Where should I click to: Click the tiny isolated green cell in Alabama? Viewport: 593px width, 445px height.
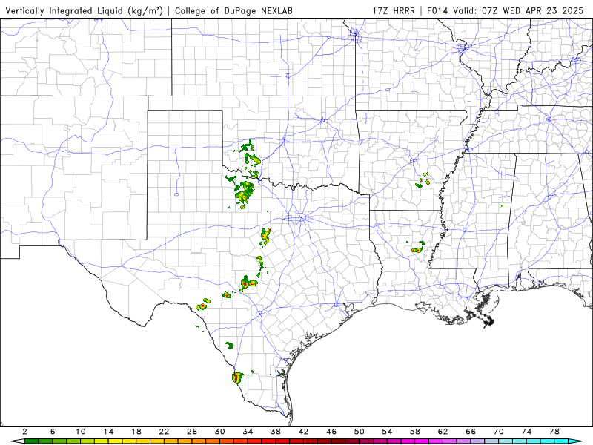tap(502, 206)
